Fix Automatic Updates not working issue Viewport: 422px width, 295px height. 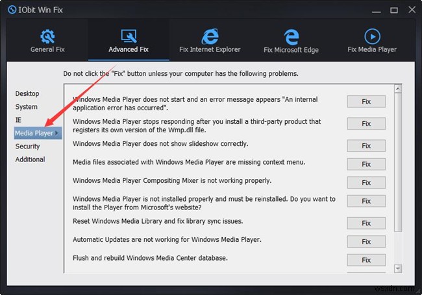(x=366, y=242)
